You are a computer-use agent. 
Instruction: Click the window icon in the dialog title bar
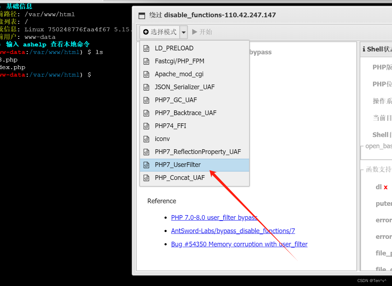click(142, 15)
